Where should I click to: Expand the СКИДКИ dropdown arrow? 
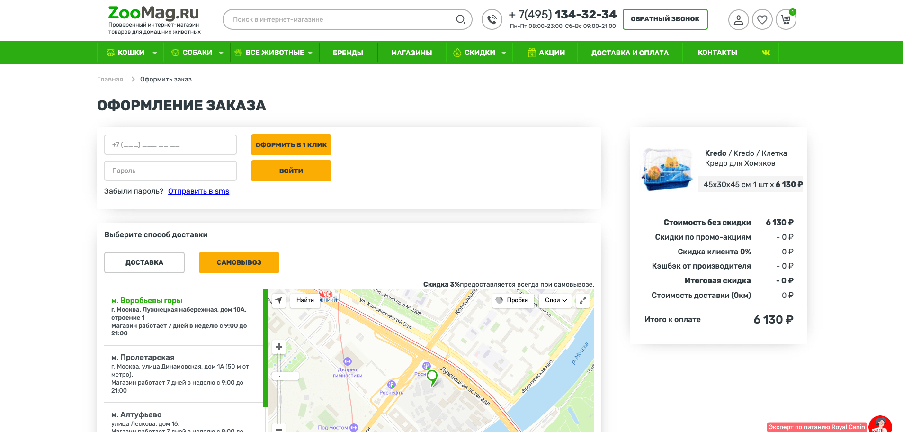coord(504,53)
